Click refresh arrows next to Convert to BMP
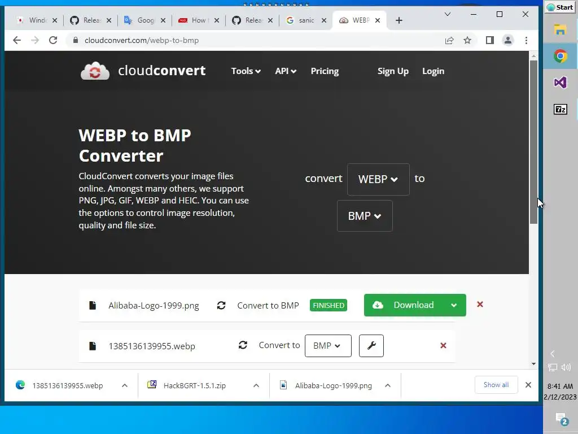578x434 pixels. point(221,305)
